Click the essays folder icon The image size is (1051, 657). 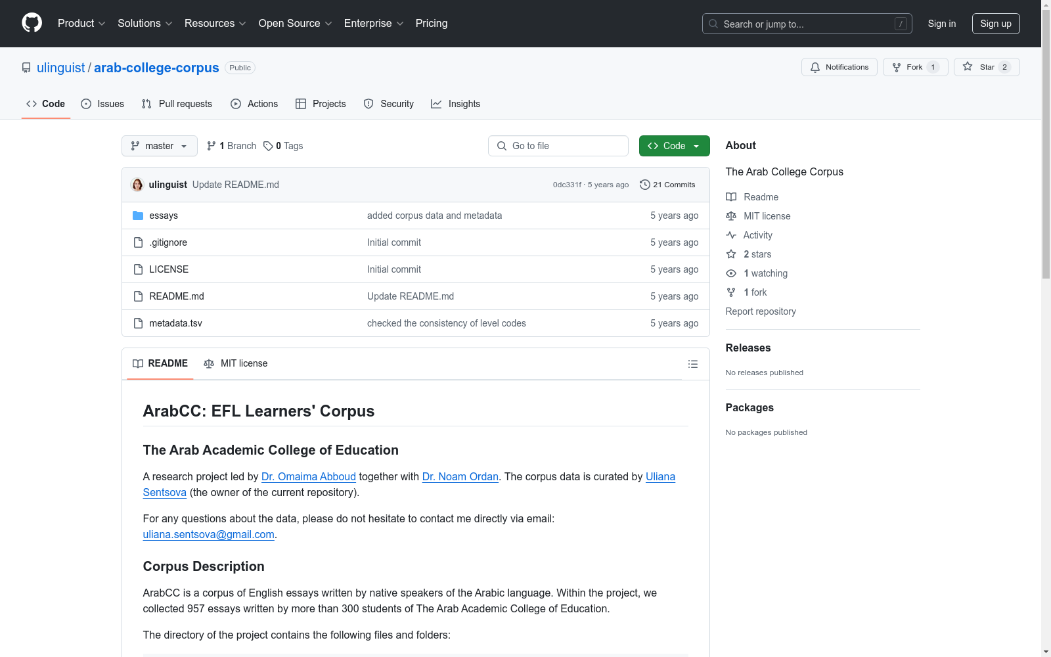[x=138, y=215]
